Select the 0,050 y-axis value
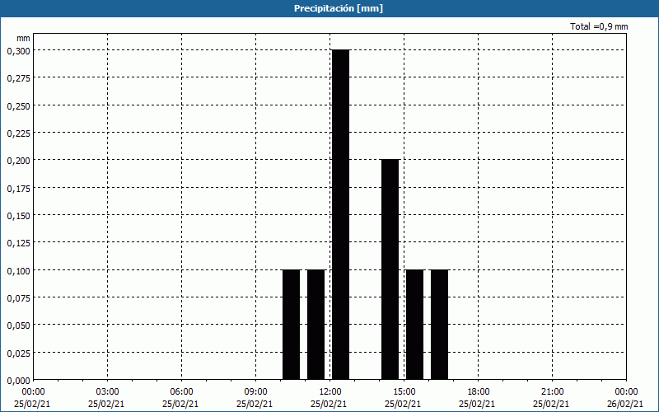Viewport: 659px width, 412px height. pos(18,325)
